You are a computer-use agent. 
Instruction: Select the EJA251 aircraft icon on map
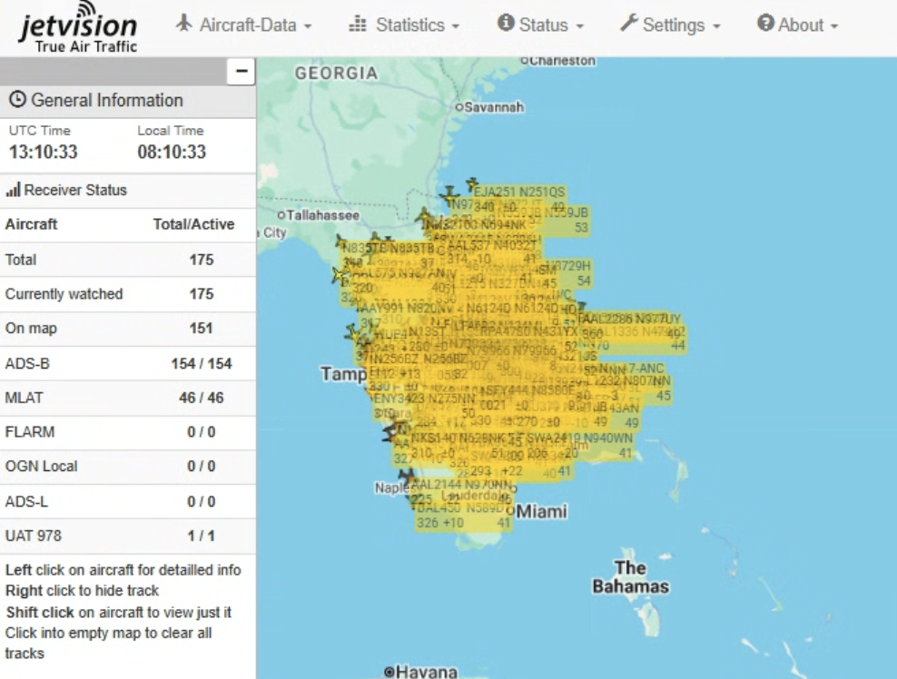click(471, 185)
